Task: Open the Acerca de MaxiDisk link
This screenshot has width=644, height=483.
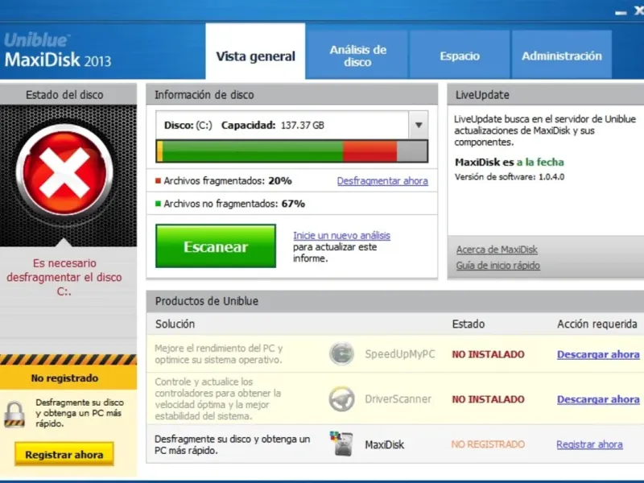Action: [x=497, y=250]
